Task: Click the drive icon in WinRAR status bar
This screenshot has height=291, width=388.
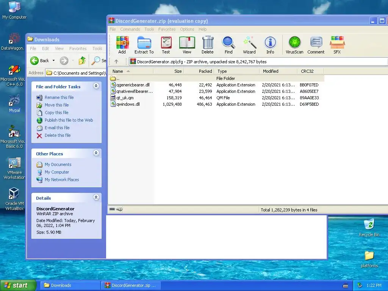Action: coord(112,209)
